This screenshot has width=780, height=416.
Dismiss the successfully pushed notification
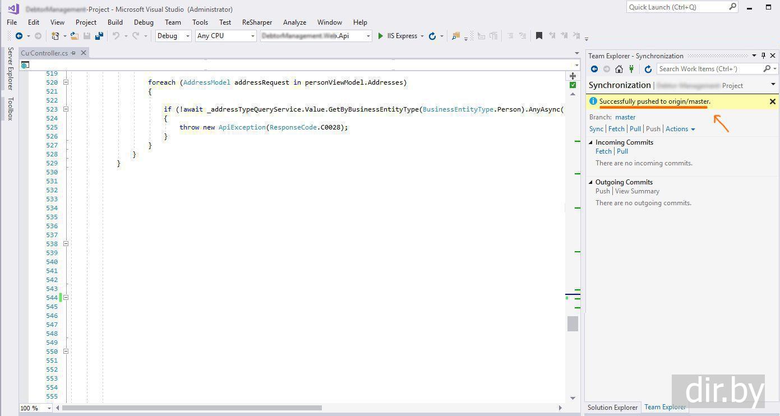coord(772,101)
